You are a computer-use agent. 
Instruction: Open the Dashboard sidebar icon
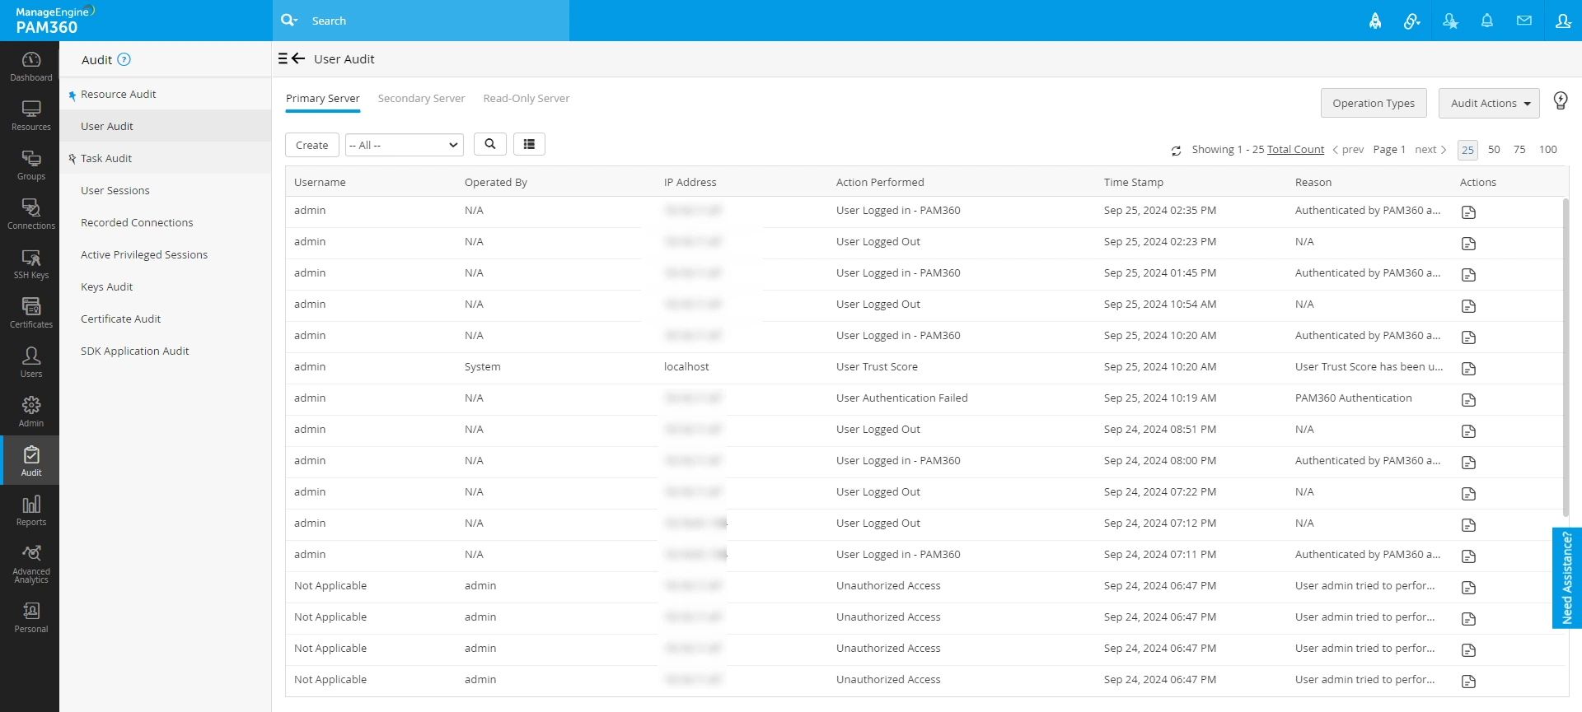[30, 66]
